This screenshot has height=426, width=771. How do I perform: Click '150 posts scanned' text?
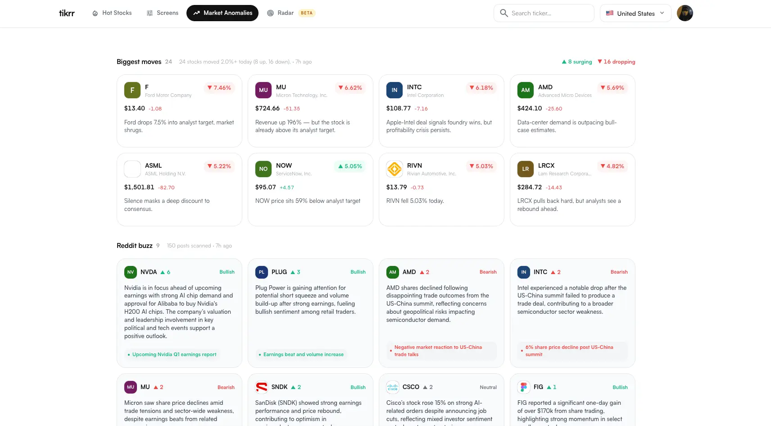click(189, 246)
